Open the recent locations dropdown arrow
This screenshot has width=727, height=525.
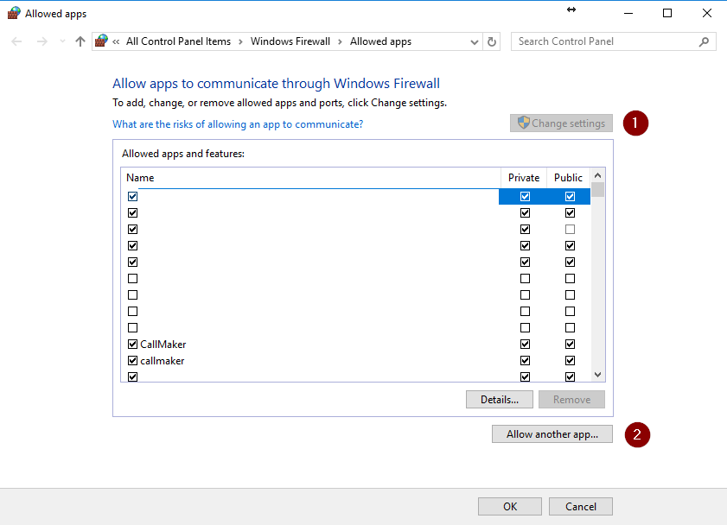62,41
